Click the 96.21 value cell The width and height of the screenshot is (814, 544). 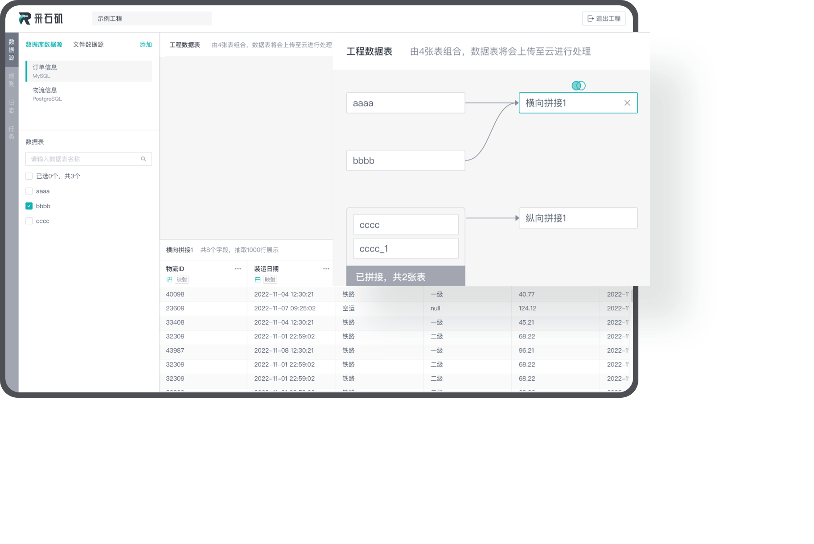555,350
